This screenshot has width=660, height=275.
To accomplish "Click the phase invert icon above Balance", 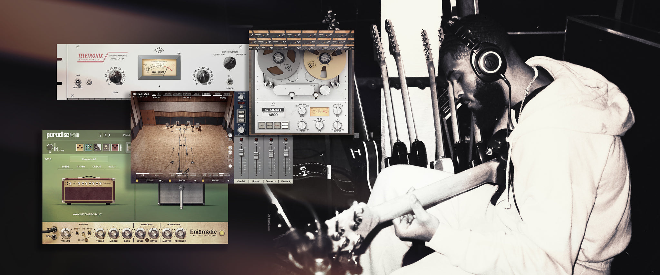I will [241, 120].
